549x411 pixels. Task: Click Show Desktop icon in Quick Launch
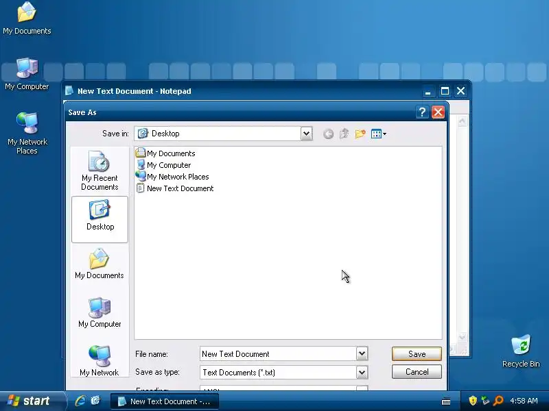95,401
